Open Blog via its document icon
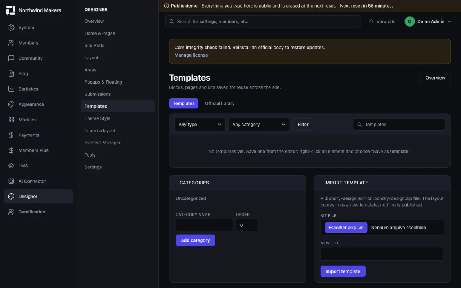This screenshot has width=461, height=288. (x=11, y=73)
